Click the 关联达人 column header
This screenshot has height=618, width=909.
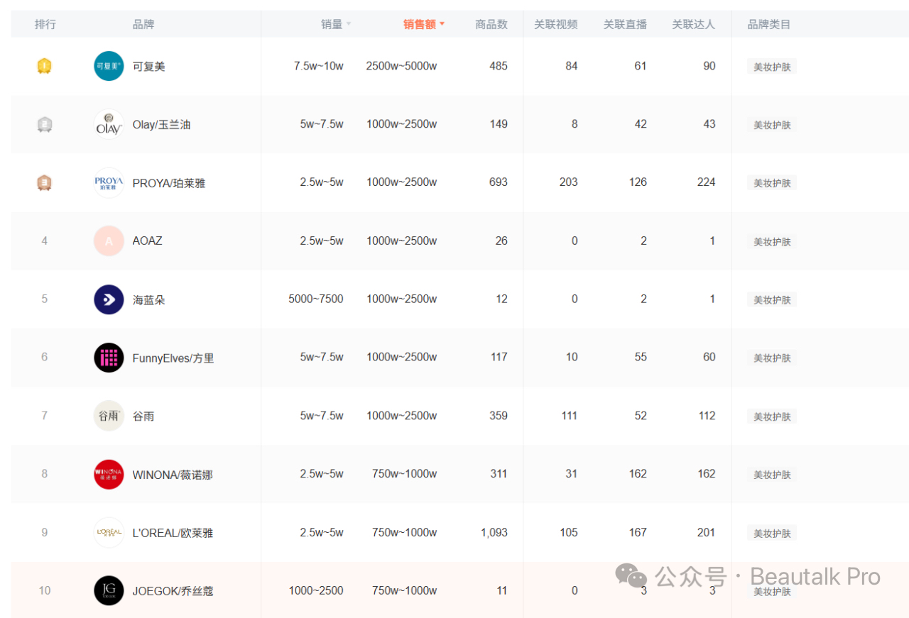[693, 24]
